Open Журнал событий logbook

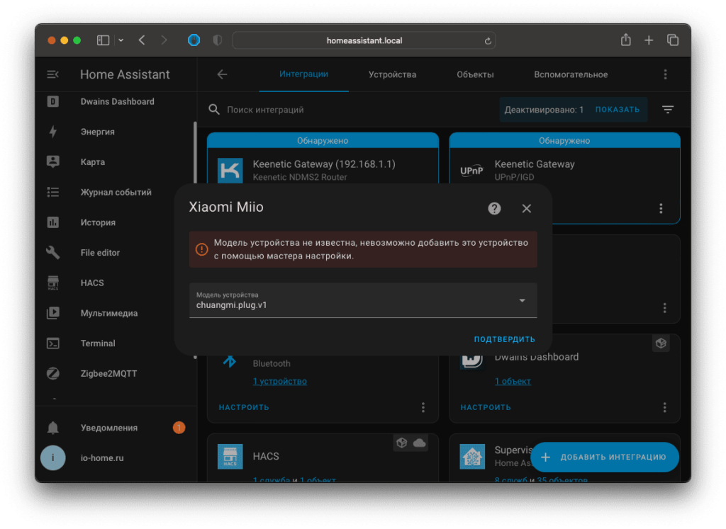pyautogui.click(x=116, y=192)
